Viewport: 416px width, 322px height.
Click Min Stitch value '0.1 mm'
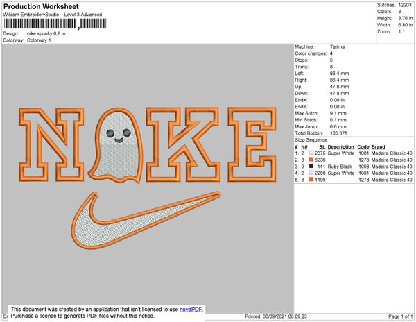coord(338,120)
